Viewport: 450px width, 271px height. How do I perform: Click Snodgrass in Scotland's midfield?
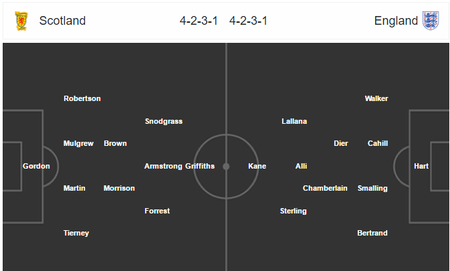click(x=164, y=121)
